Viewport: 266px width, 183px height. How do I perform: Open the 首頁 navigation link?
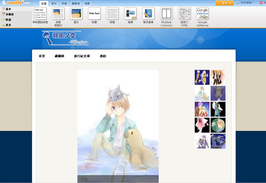[x=42, y=56]
